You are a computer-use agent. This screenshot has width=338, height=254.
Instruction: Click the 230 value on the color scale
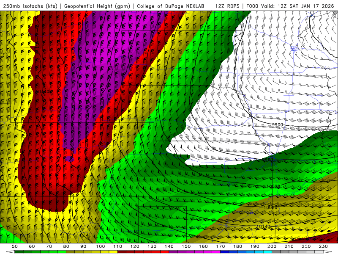[x=323, y=246]
